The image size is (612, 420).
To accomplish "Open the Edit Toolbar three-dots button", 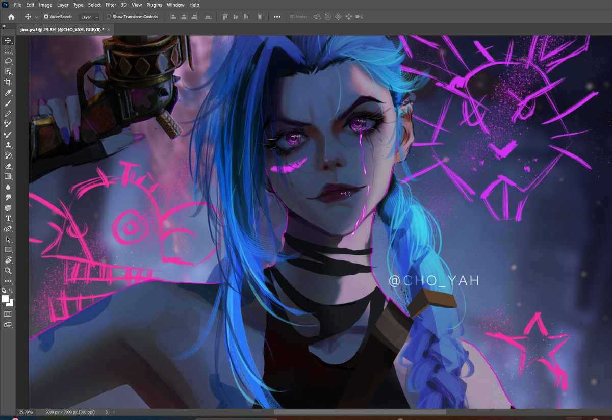I will click(8, 281).
